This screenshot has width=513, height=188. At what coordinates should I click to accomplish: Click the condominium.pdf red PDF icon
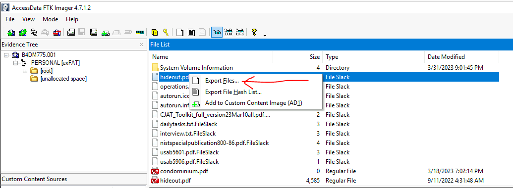tap(155, 171)
